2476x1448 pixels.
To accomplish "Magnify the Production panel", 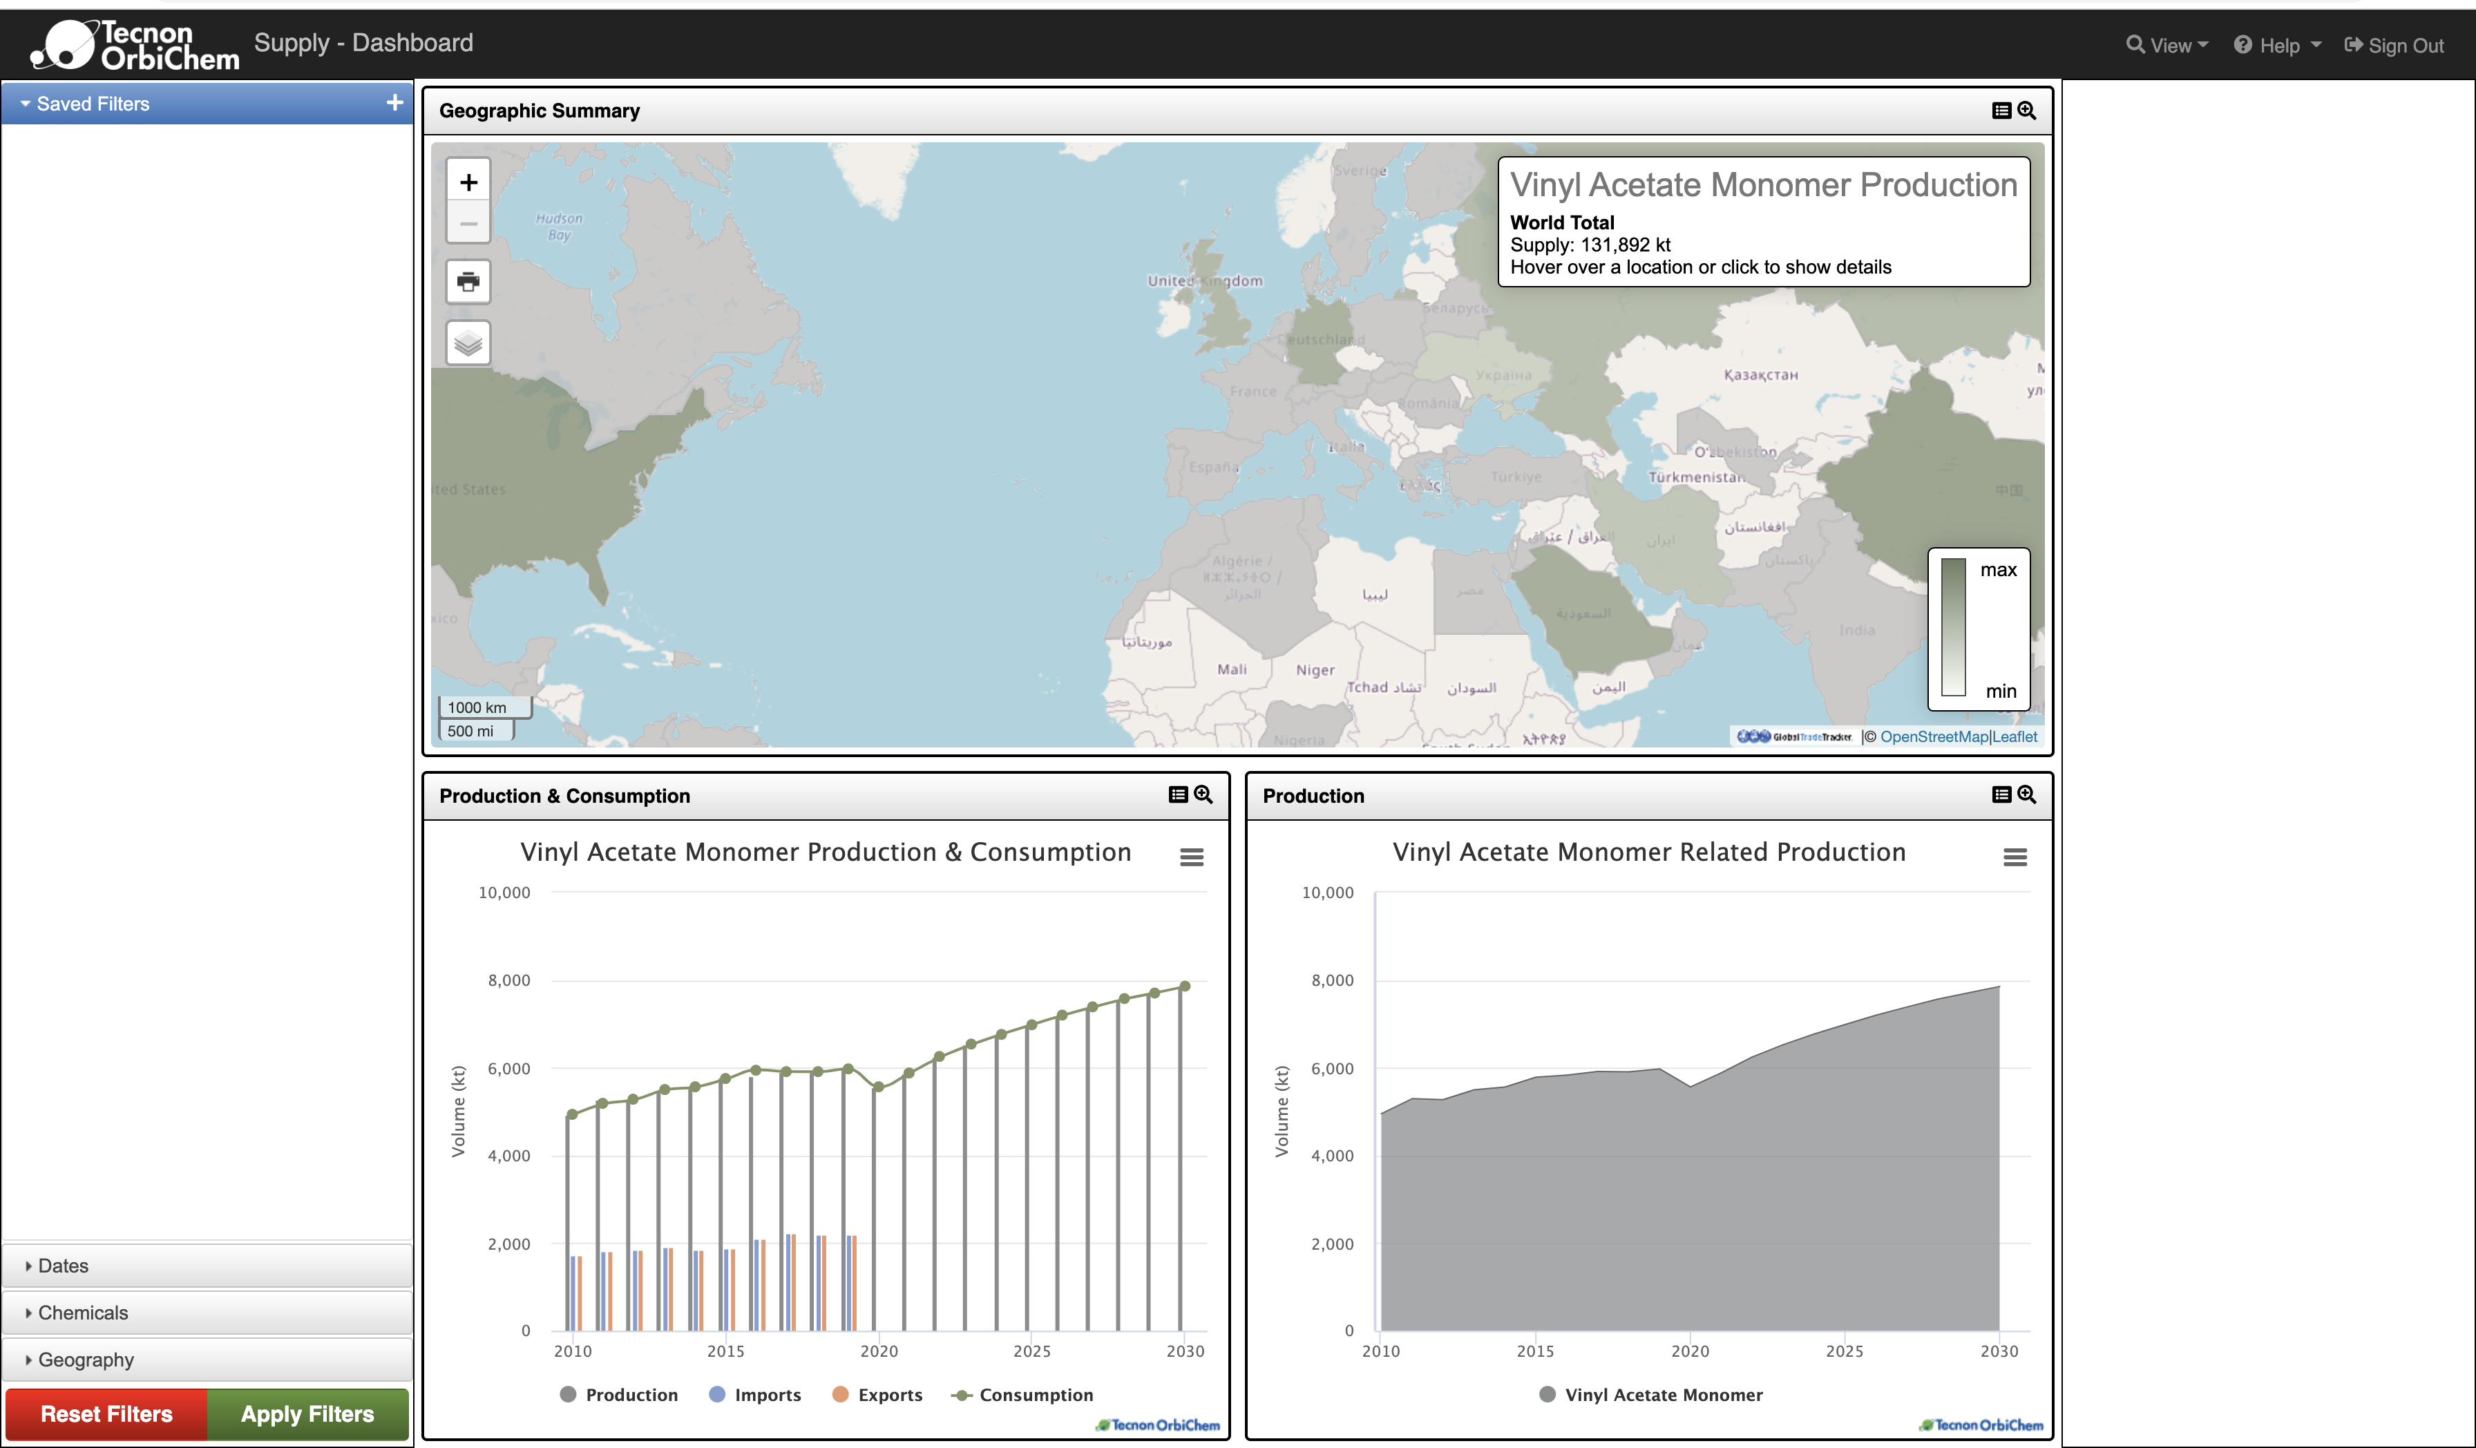I will pos(2026,794).
